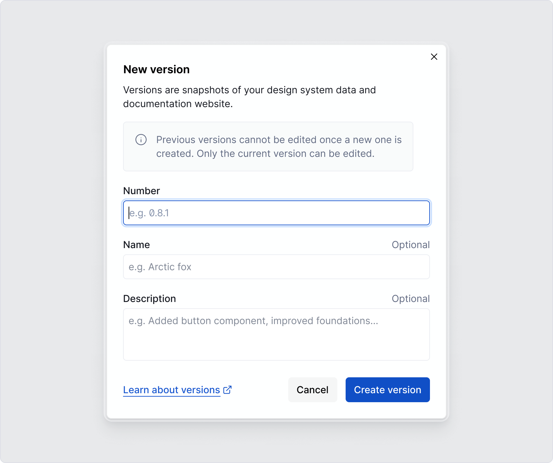Click the info icon in the notice box
553x463 pixels.
pyautogui.click(x=141, y=140)
